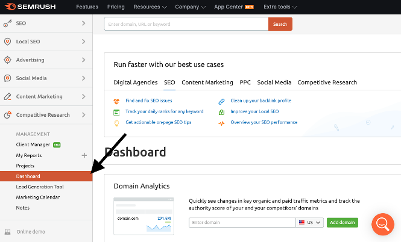Open Lead Generation Tool in sidebar
Viewport: 401px width, 242px height.
(40, 187)
